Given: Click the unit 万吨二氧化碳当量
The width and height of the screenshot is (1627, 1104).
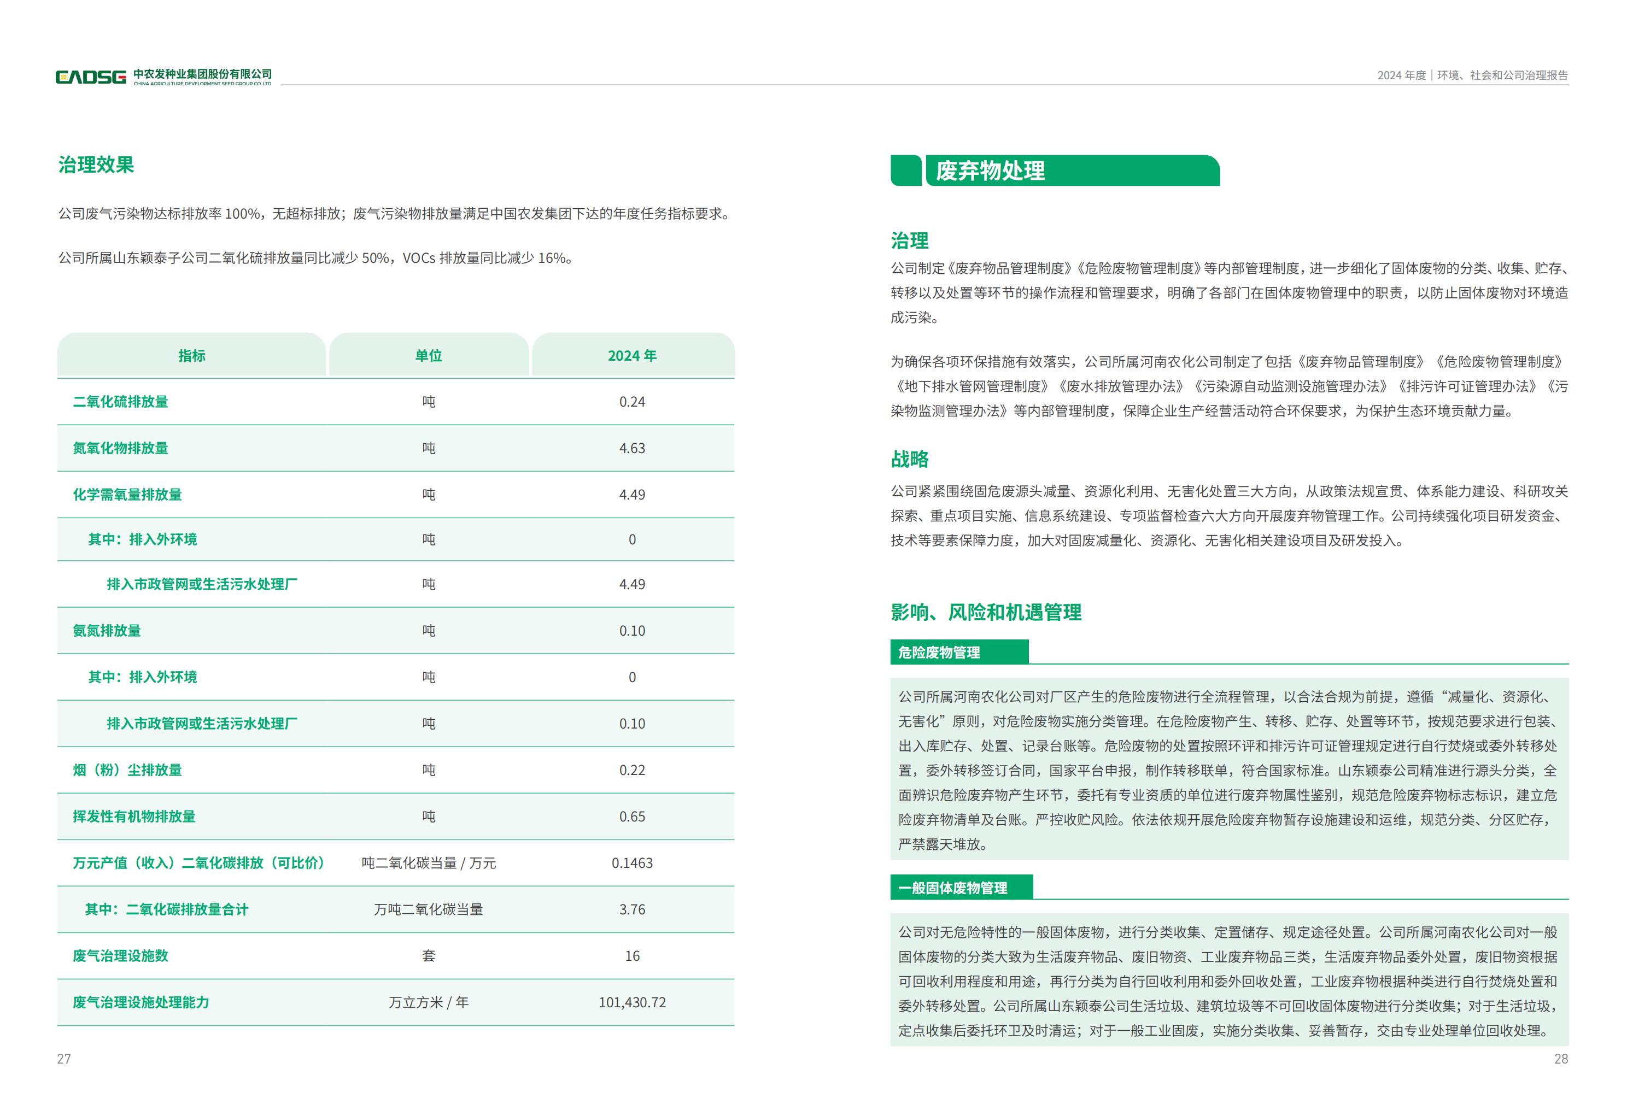Looking at the screenshot, I should pyautogui.click(x=429, y=909).
